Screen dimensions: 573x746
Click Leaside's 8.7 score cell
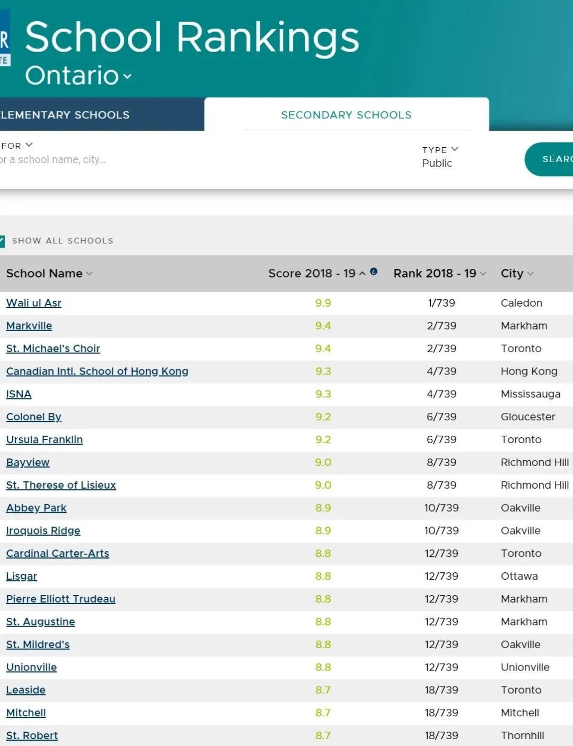coord(323,690)
